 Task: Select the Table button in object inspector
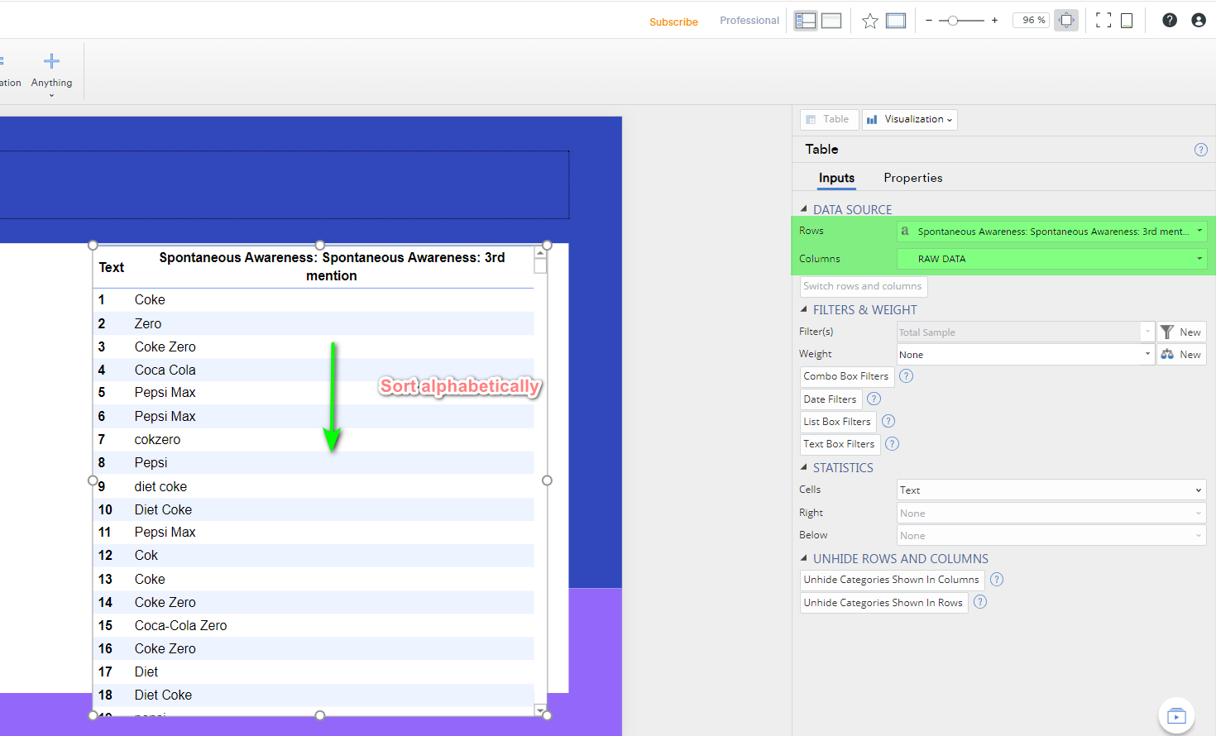(x=829, y=119)
